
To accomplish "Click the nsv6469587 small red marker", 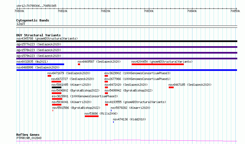I will (79, 64).
